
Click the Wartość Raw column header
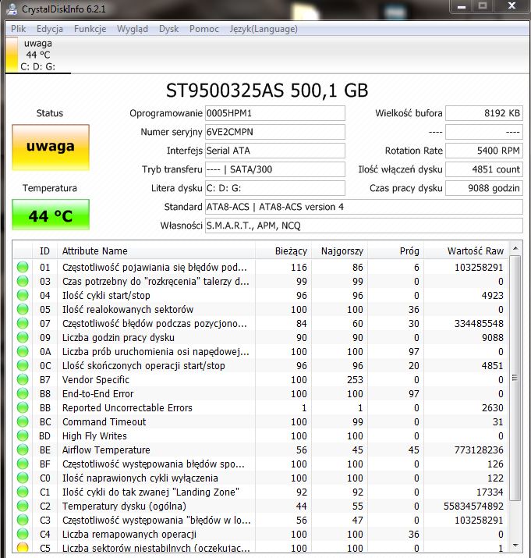(x=466, y=251)
